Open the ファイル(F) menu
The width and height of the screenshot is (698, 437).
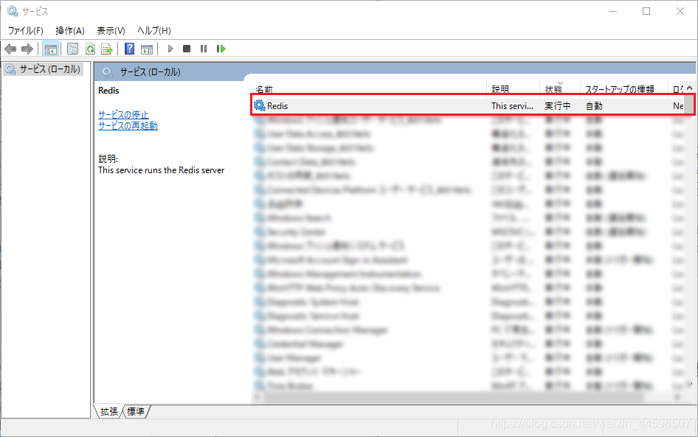point(25,31)
